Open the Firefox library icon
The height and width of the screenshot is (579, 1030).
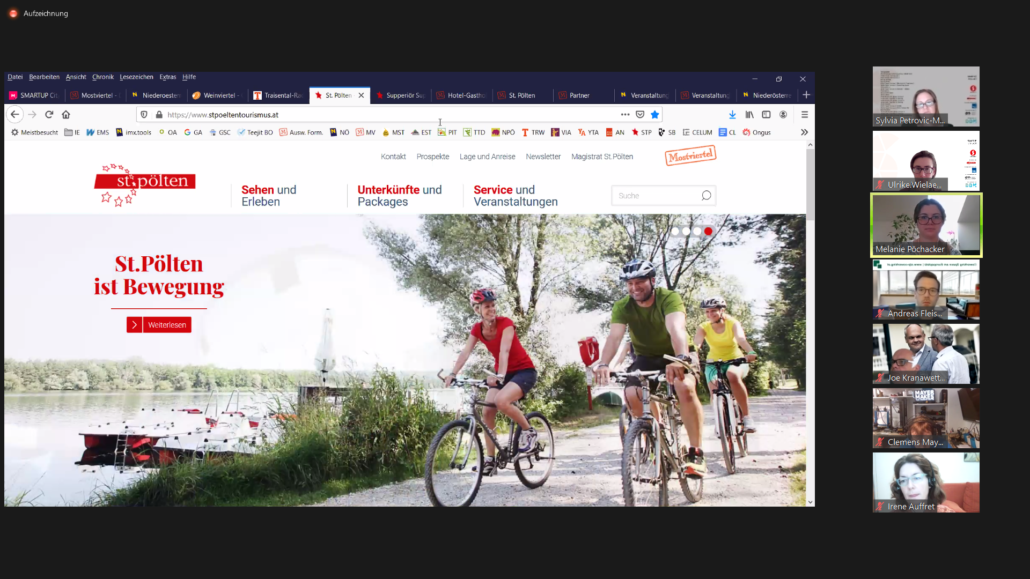(749, 115)
